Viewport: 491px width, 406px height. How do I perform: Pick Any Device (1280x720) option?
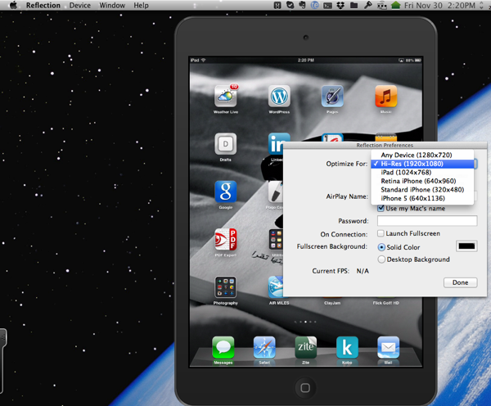pos(417,155)
